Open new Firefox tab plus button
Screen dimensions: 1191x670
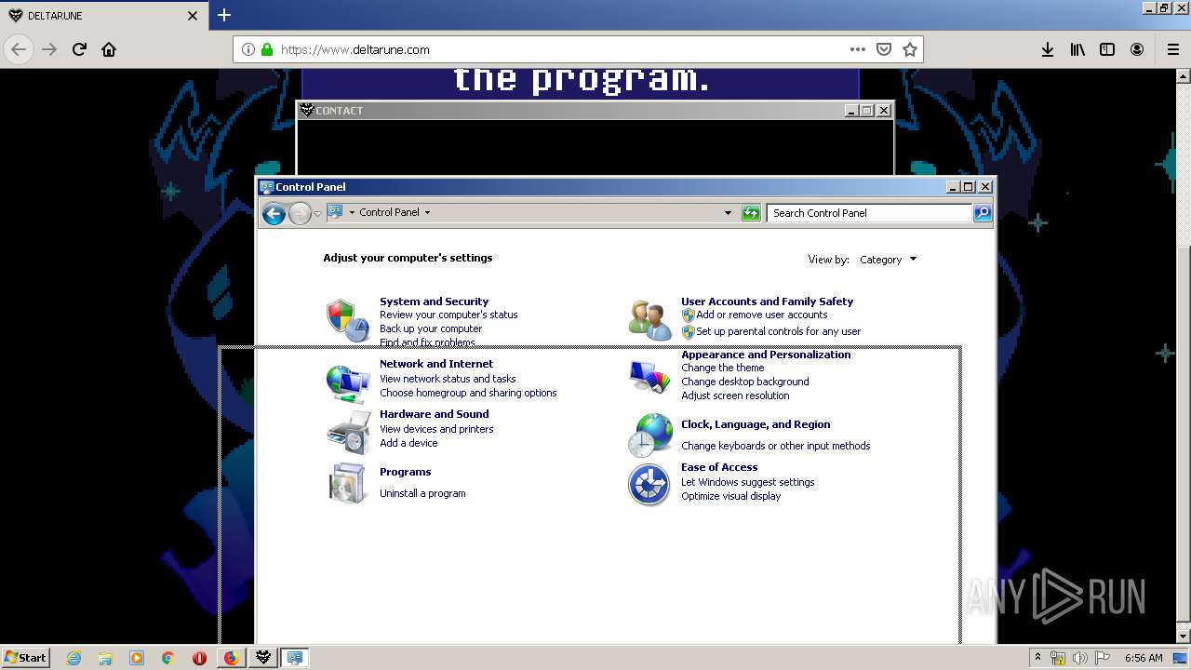(x=224, y=15)
